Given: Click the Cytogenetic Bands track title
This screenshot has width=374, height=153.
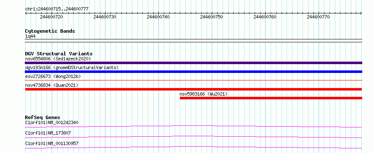Looking at the screenshot, I should 50,31.
